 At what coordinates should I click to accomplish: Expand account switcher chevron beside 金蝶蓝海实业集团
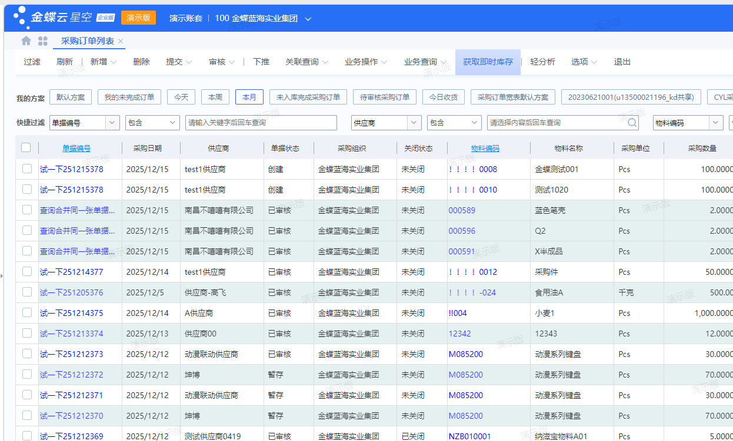pyautogui.click(x=308, y=19)
